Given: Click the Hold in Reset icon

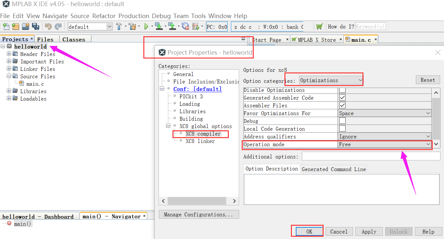Looking at the screenshot, I should (185, 27).
